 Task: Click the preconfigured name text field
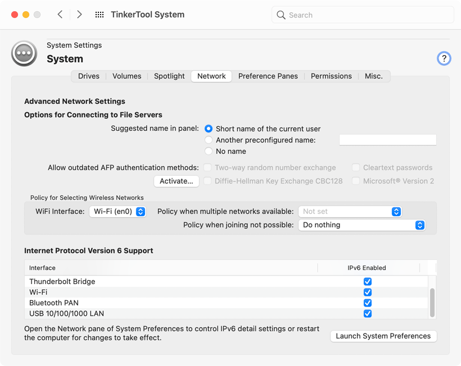(x=387, y=140)
